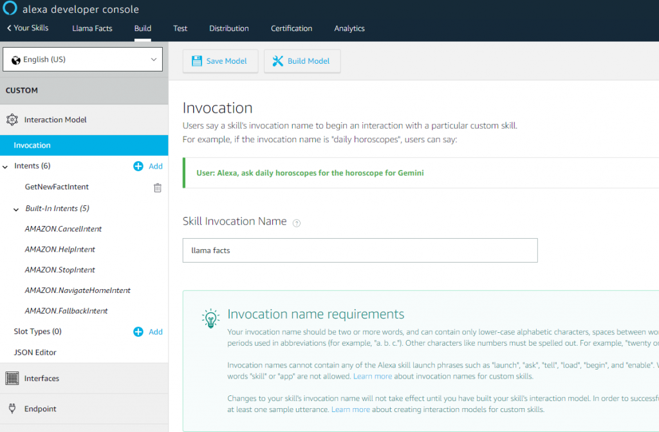The image size is (659, 432).
Task: Open the Endpoint section
Action: [84, 409]
